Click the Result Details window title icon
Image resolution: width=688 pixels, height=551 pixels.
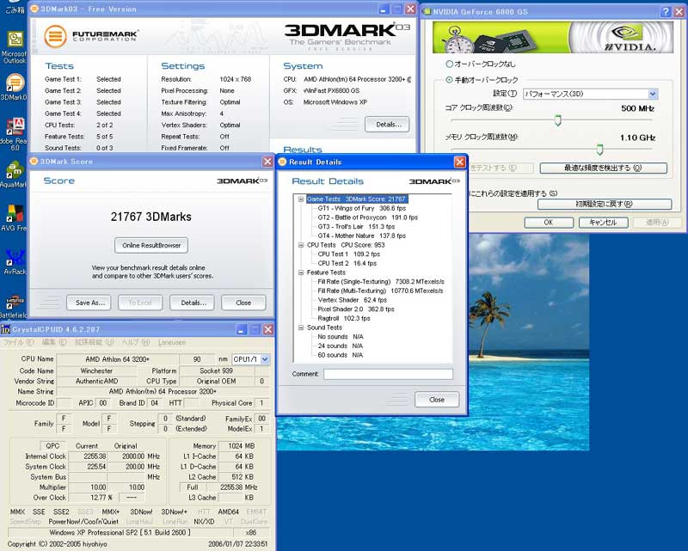point(283,162)
